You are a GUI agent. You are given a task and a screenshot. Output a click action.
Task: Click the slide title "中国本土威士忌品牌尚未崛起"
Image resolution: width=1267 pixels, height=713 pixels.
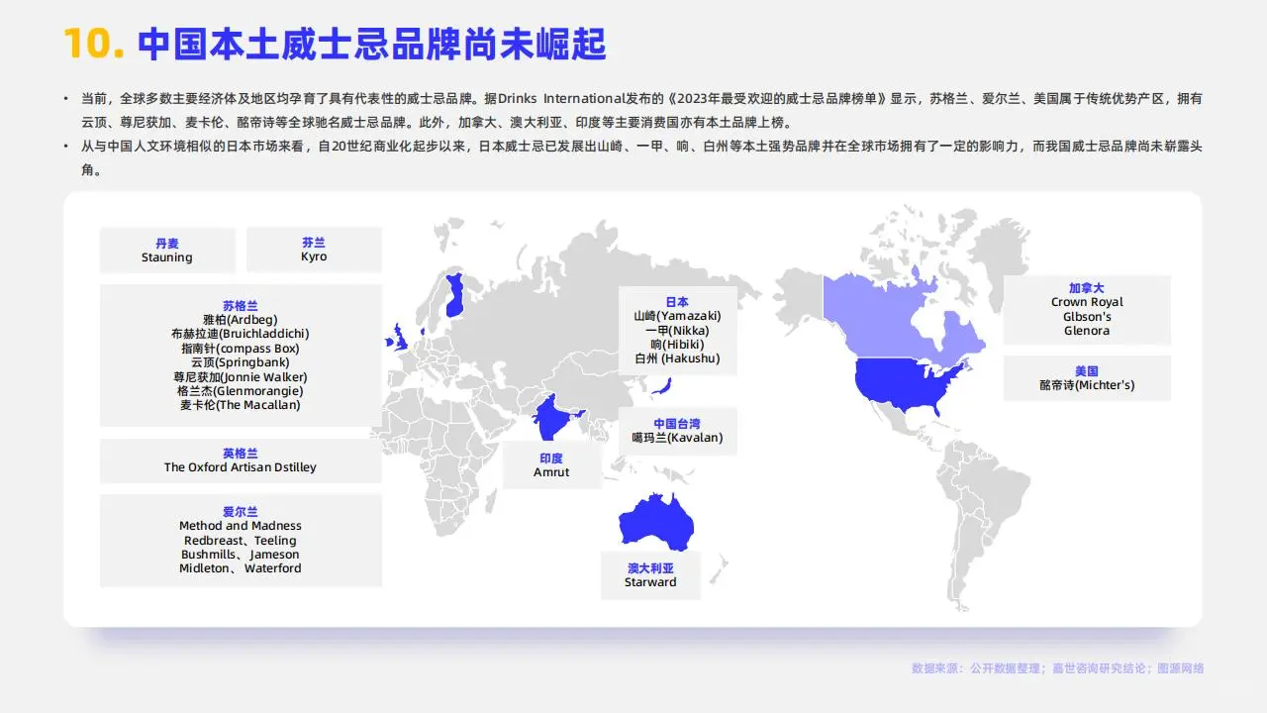click(371, 44)
